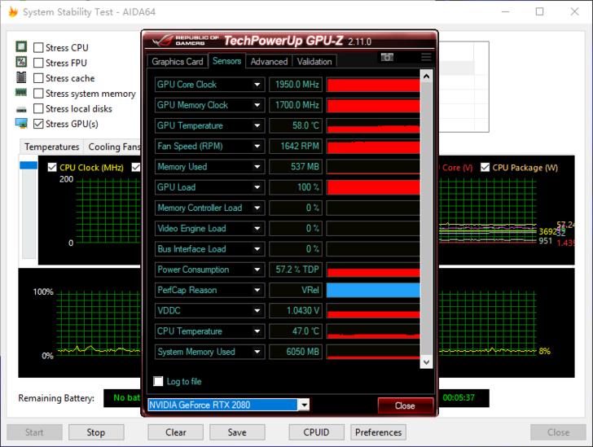Switch to the Advanced tab

click(269, 61)
